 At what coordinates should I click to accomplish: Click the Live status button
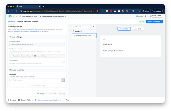(x=142, y=22)
